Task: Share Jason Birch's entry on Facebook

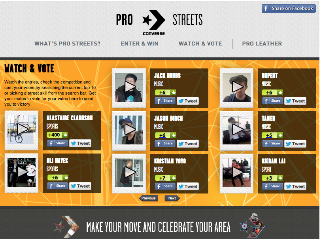Action: [165, 144]
